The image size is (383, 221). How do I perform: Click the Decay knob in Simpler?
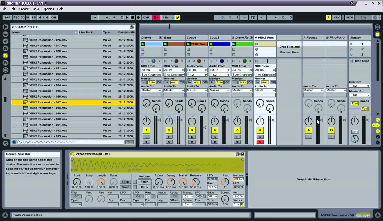(171, 182)
